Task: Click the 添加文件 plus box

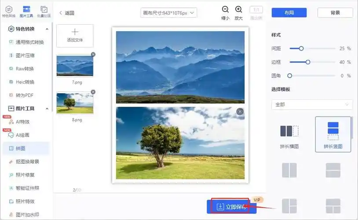Action: [75, 36]
